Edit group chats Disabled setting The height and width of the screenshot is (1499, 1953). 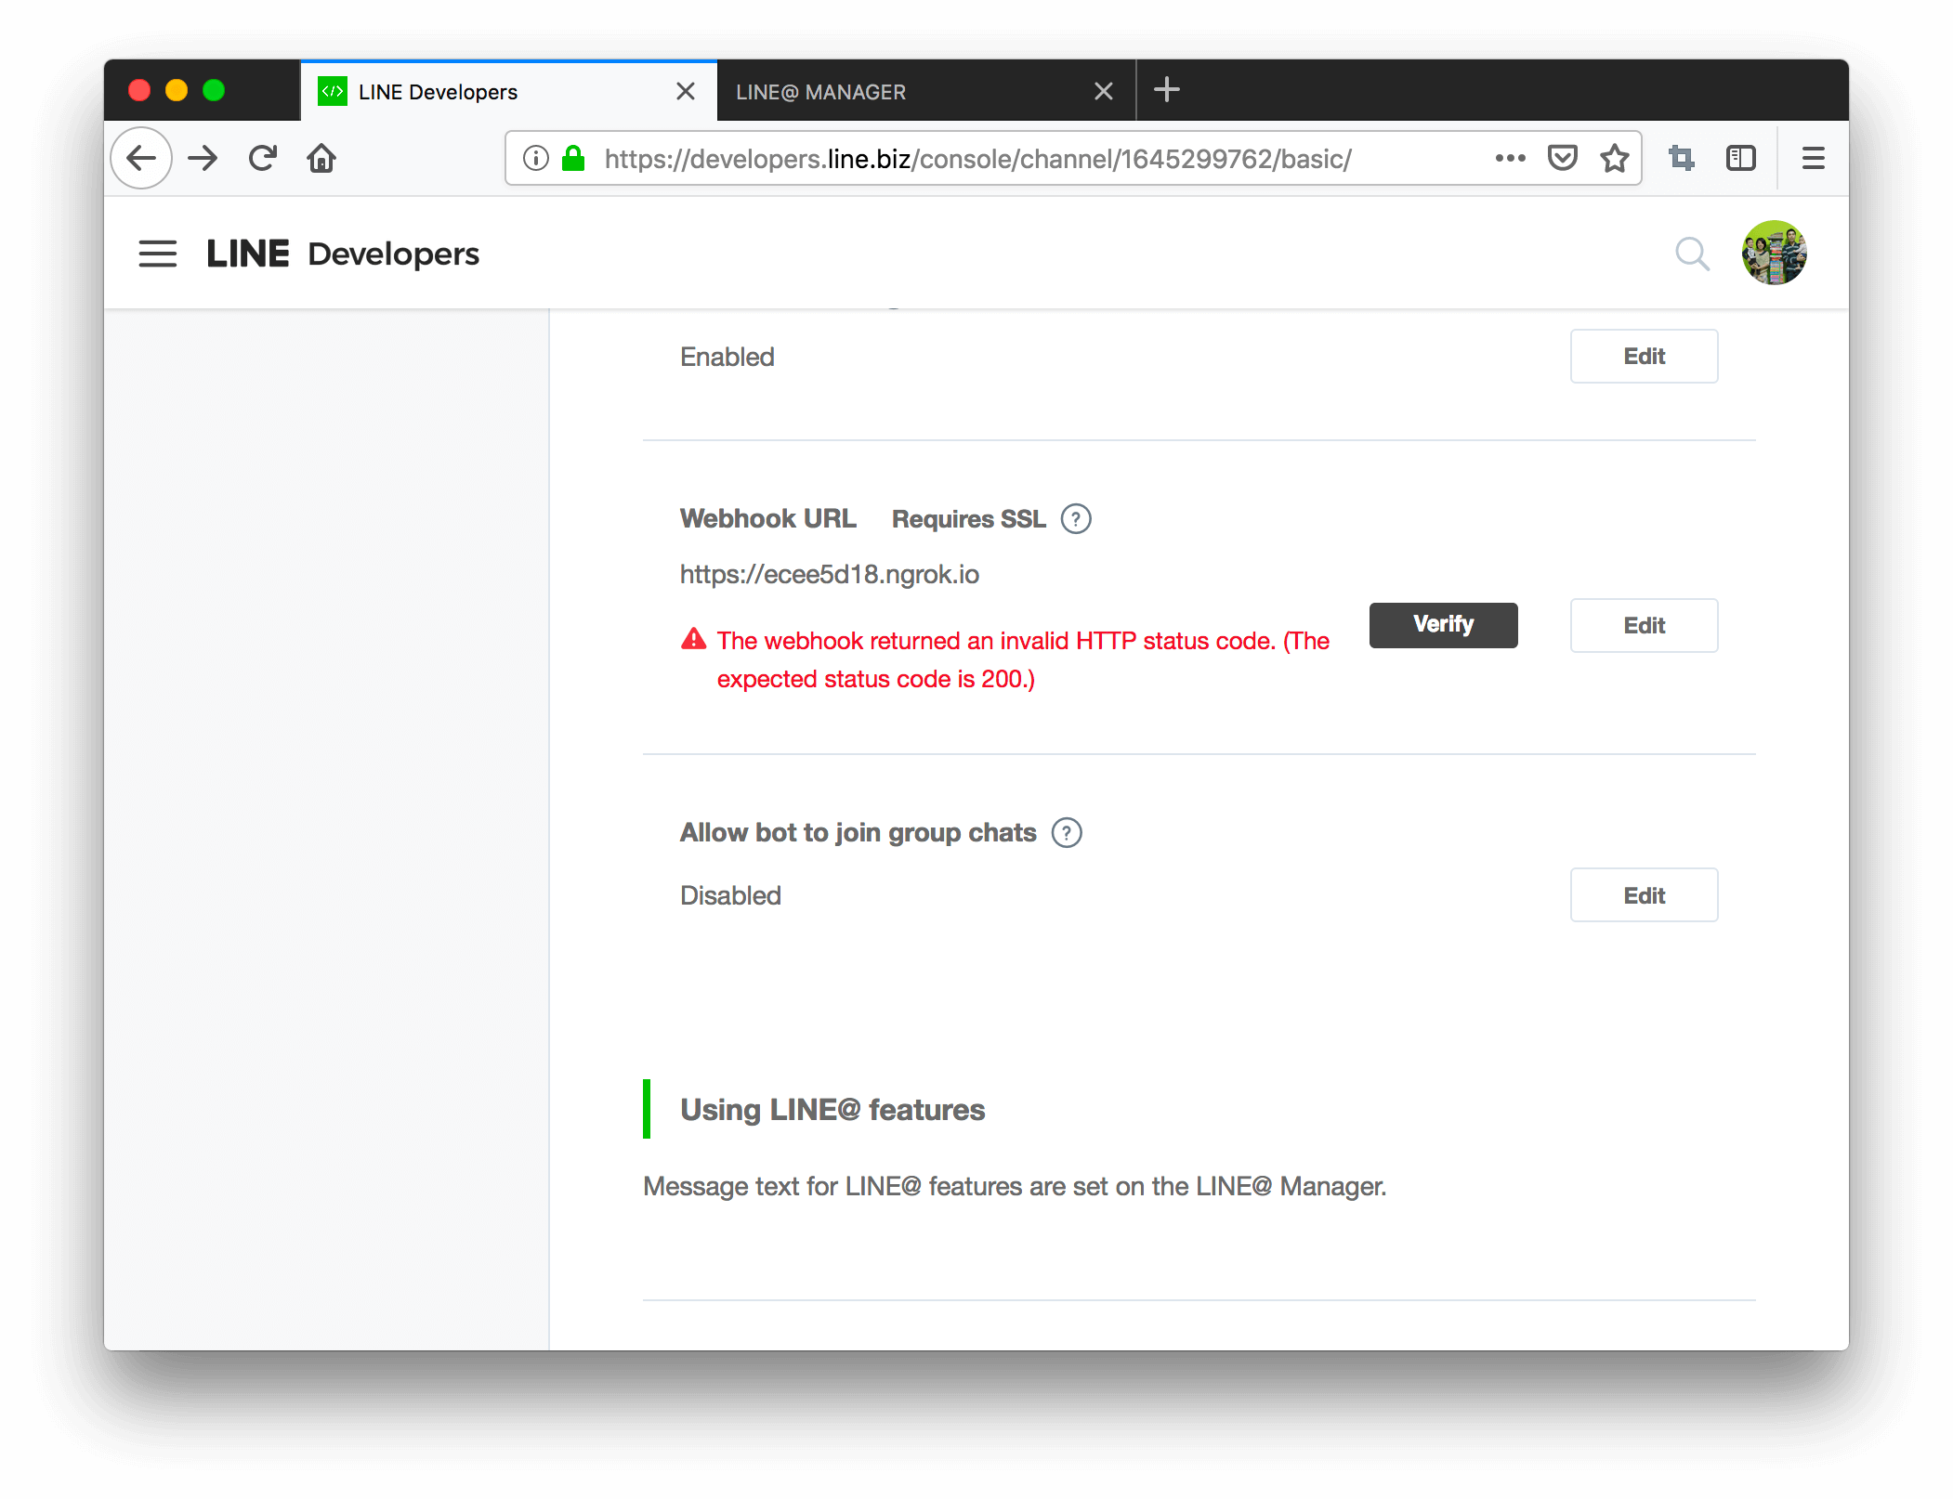coord(1644,895)
